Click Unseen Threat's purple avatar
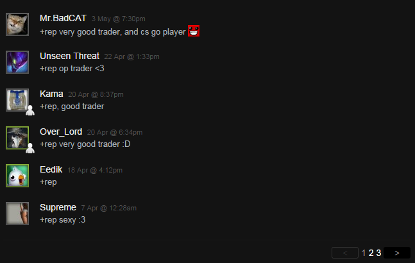 coord(17,62)
